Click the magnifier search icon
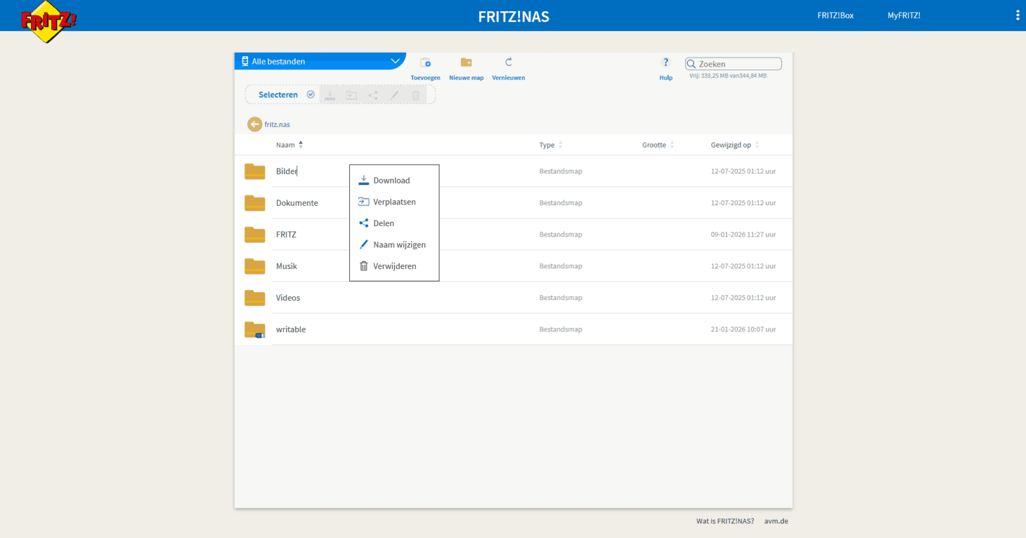Image resolution: width=1026 pixels, height=538 pixels. coord(691,64)
